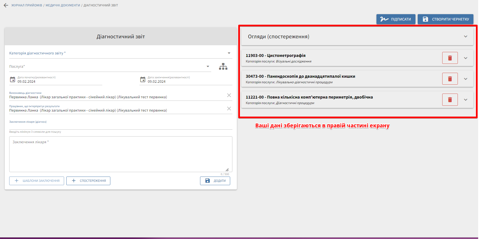Click the back arrow icon
Viewport: 479px width, 239px height.
point(6,5)
